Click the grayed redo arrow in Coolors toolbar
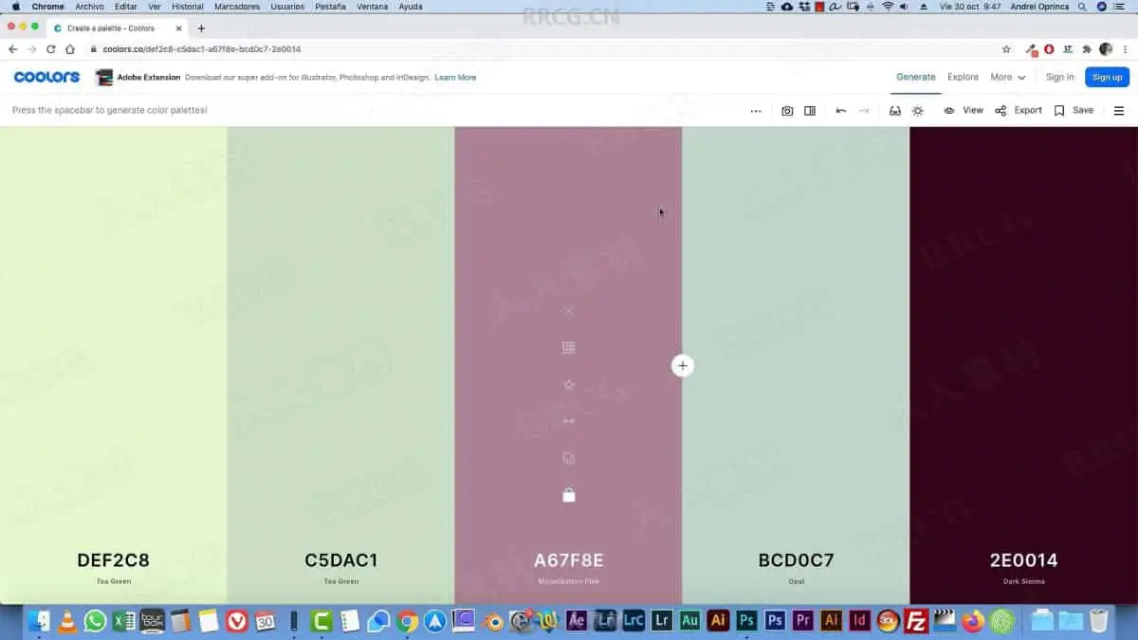Viewport: 1138px width, 640px height. 864,111
